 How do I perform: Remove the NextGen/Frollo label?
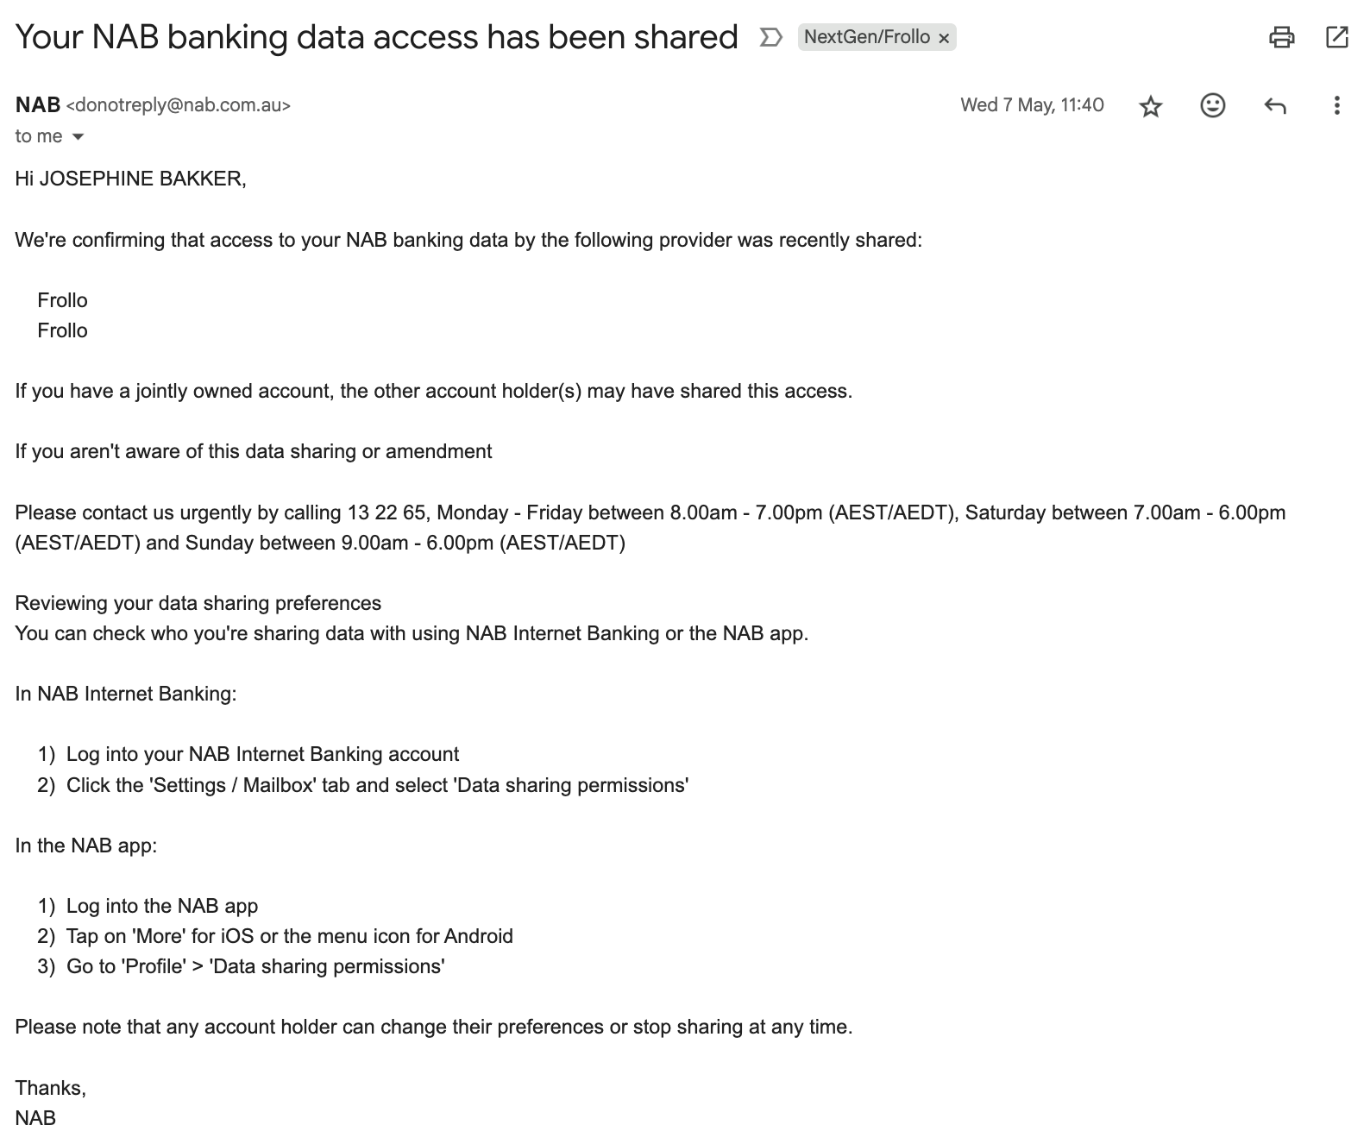pyautogui.click(x=944, y=38)
